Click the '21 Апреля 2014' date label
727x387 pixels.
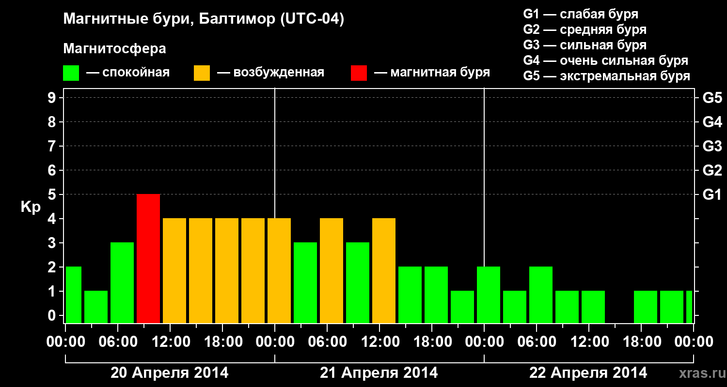(x=379, y=373)
